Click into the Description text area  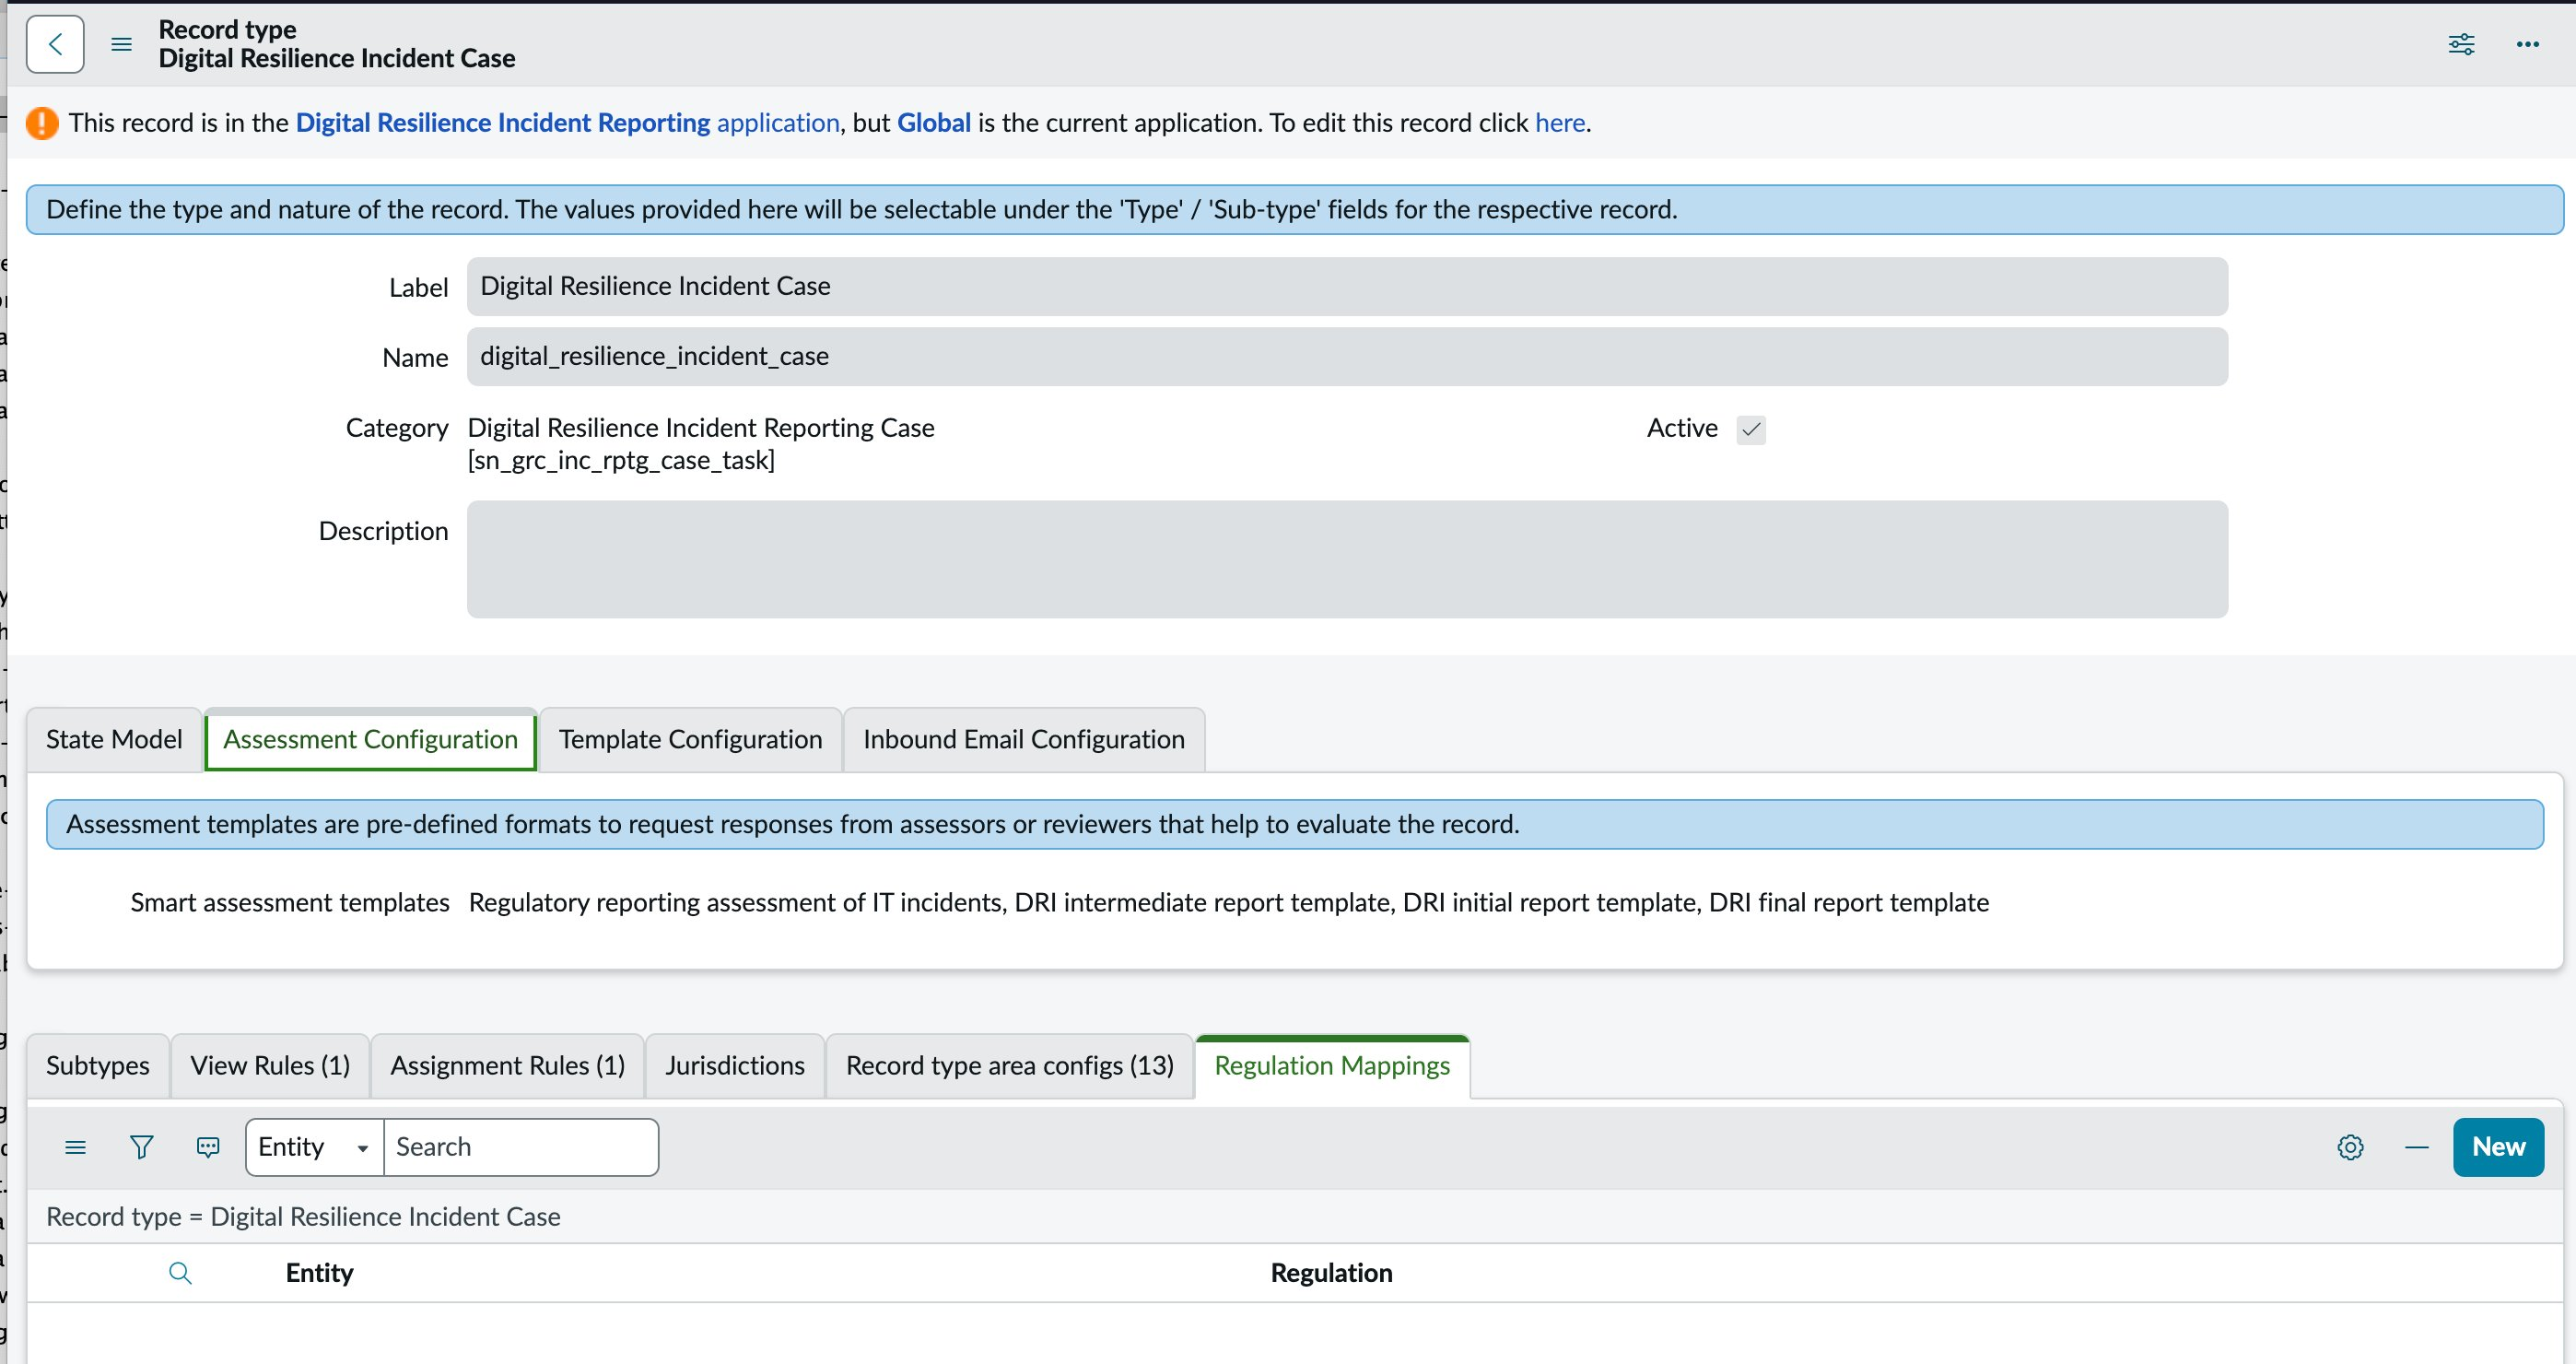[x=1346, y=559]
